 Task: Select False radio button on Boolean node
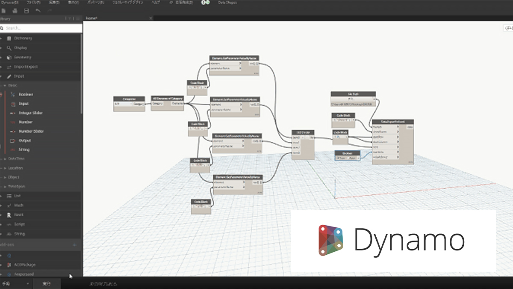pos(349,158)
